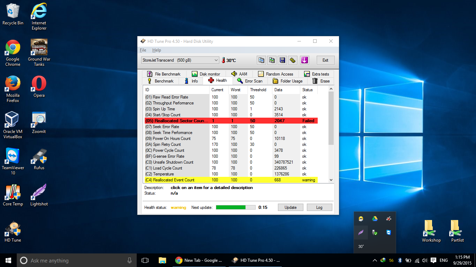The image size is (476, 267).
Task: Click Bluetooth icon in system tray
Action: click(x=400, y=260)
